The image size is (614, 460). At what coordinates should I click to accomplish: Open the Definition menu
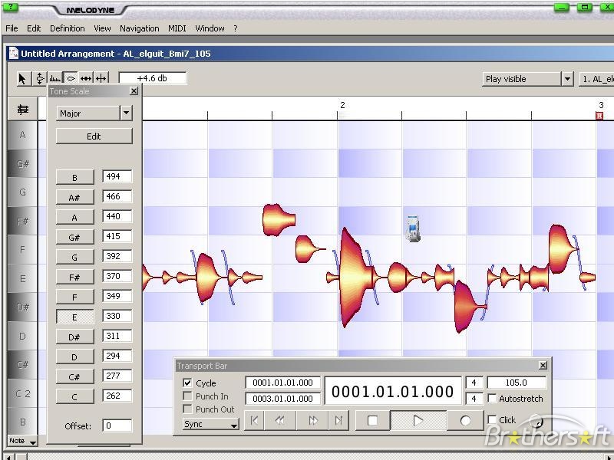click(68, 28)
